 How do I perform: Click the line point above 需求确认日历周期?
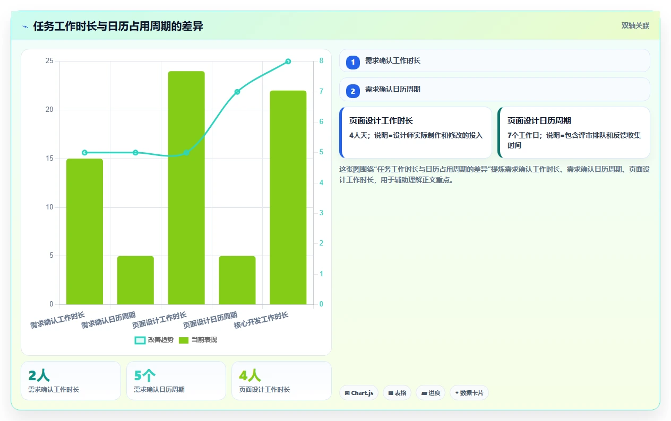pos(135,153)
